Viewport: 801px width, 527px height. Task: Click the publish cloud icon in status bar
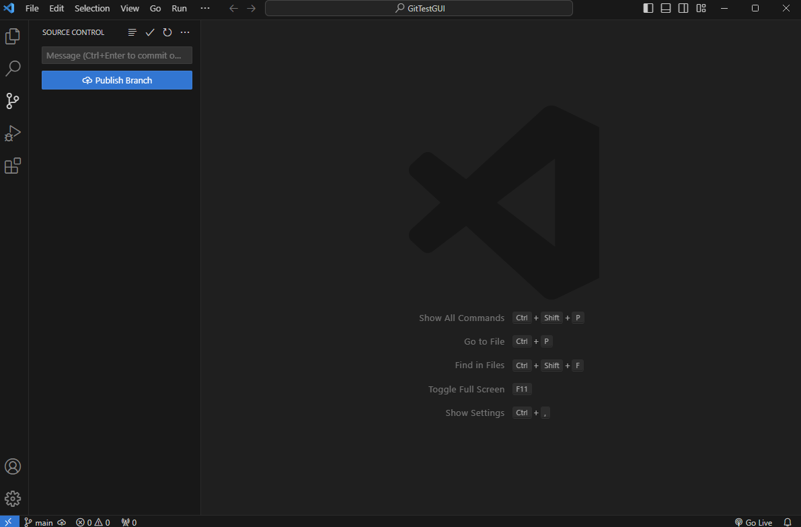(62, 522)
